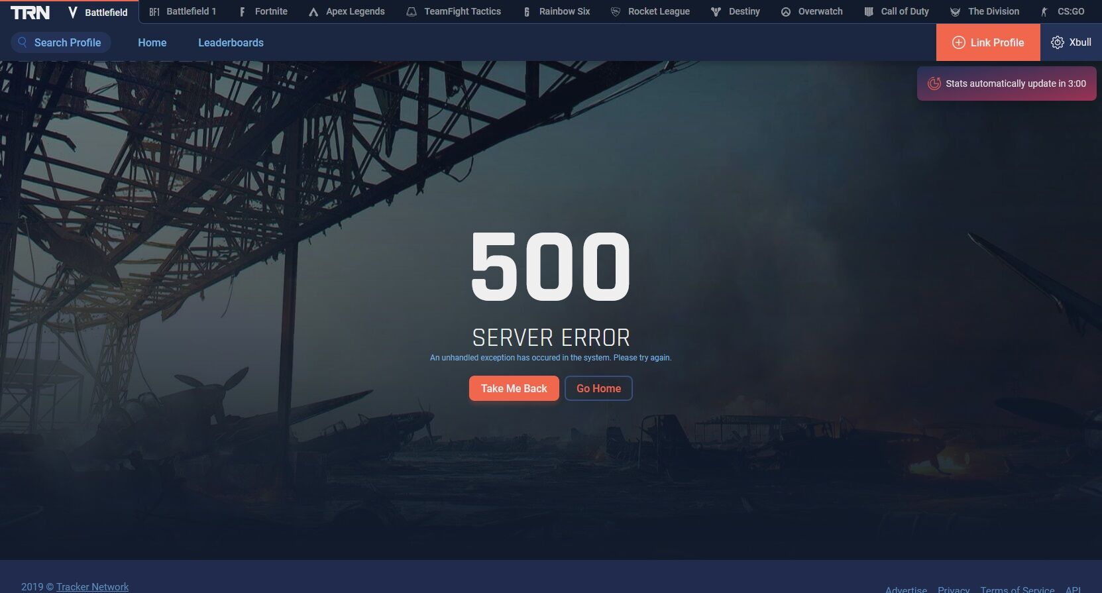
Task: Open the Overwatch tab
Action: 812,12
